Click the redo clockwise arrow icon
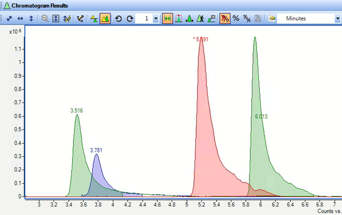 tap(130, 19)
